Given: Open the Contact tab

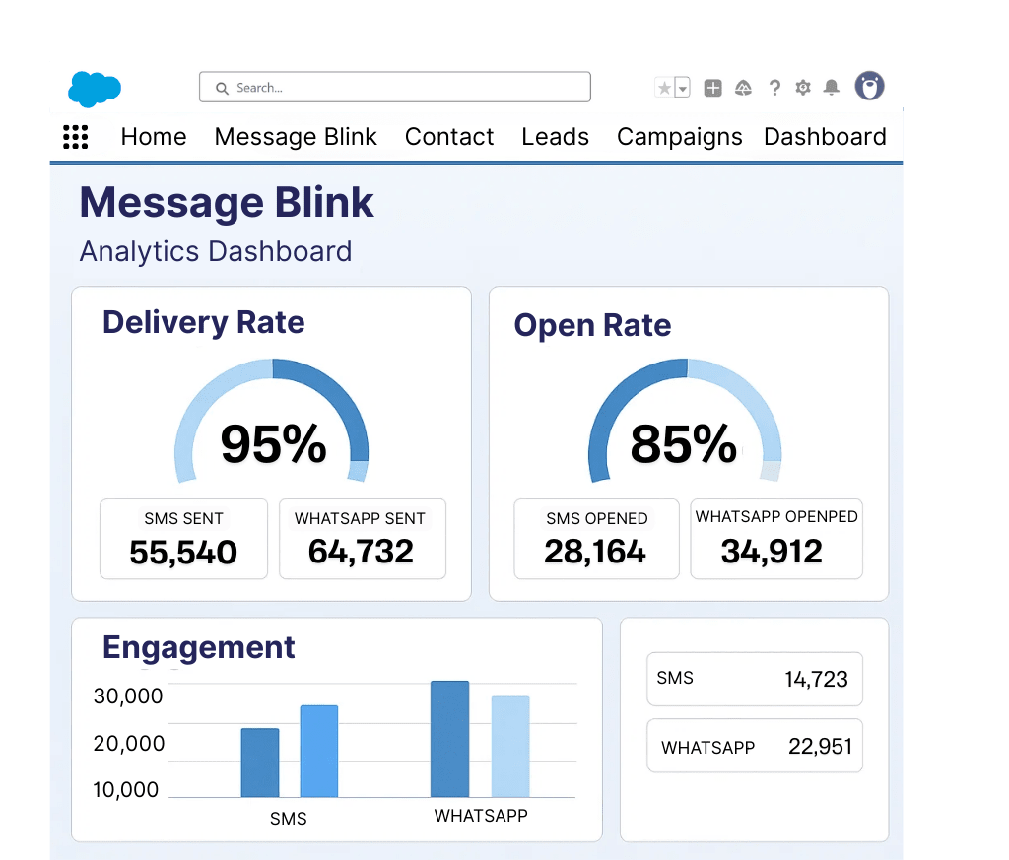Looking at the screenshot, I should coord(449,137).
